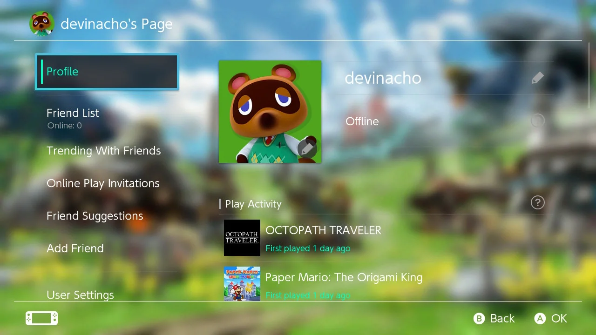Image resolution: width=596 pixels, height=335 pixels.
Task: Open the OCTOPATH TRAVELER game thumbnail
Action: click(x=242, y=238)
